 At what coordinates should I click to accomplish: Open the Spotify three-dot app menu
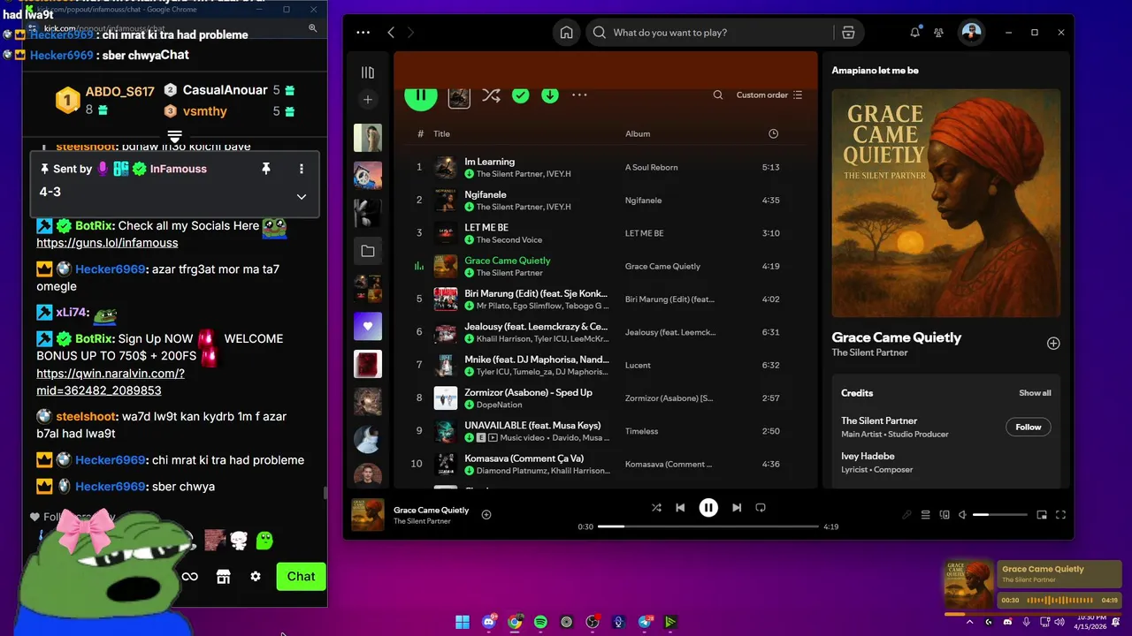click(363, 33)
